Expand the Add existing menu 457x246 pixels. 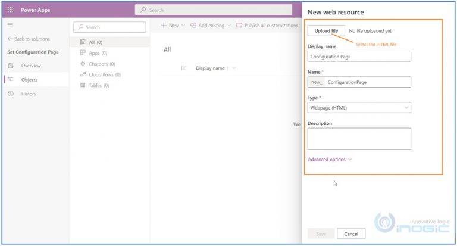coord(211,26)
